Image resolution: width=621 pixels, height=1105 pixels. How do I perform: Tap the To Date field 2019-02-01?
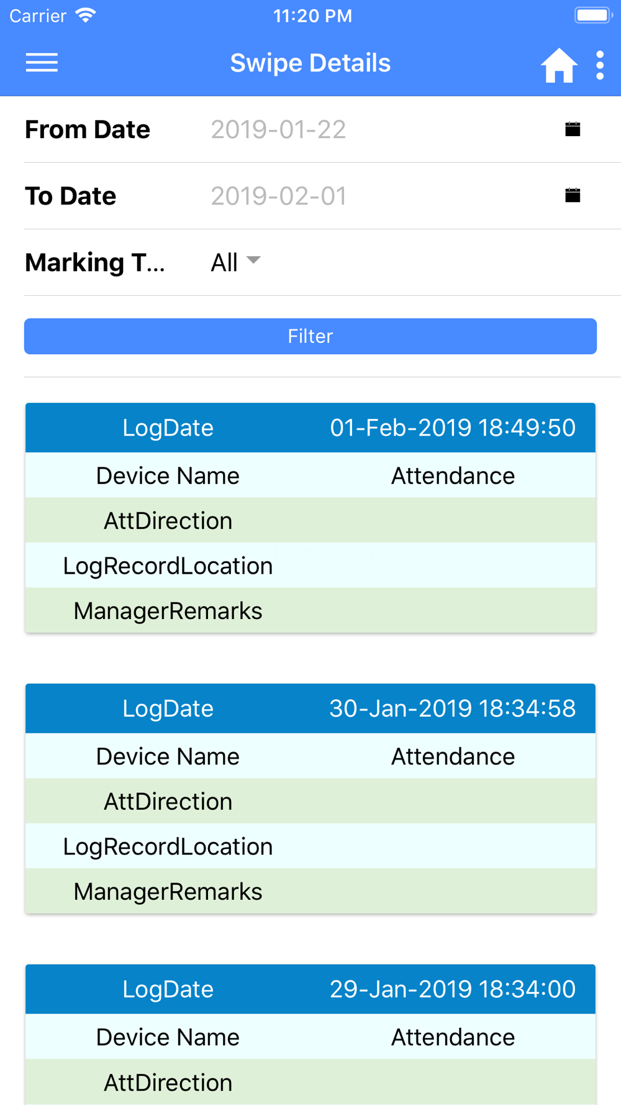278,196
